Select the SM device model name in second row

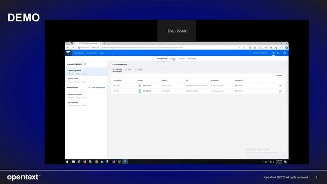click(147, 91)
